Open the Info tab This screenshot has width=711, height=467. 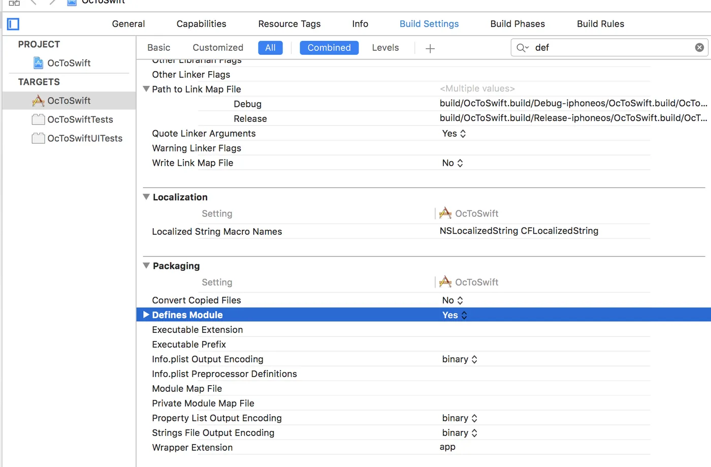[360, 24]
